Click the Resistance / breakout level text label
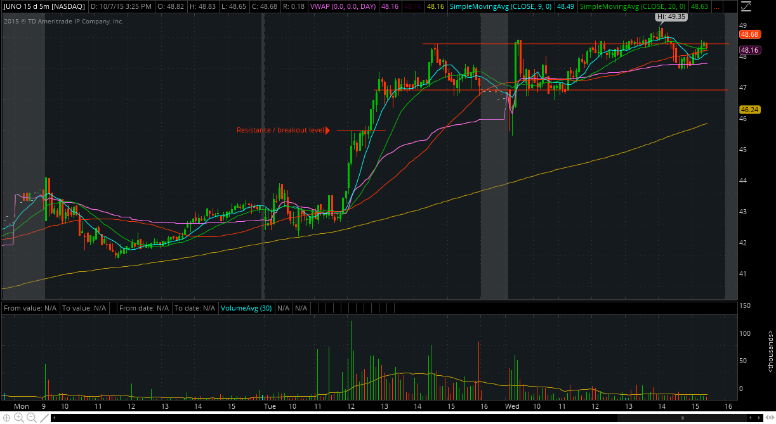 pos(280,131)
